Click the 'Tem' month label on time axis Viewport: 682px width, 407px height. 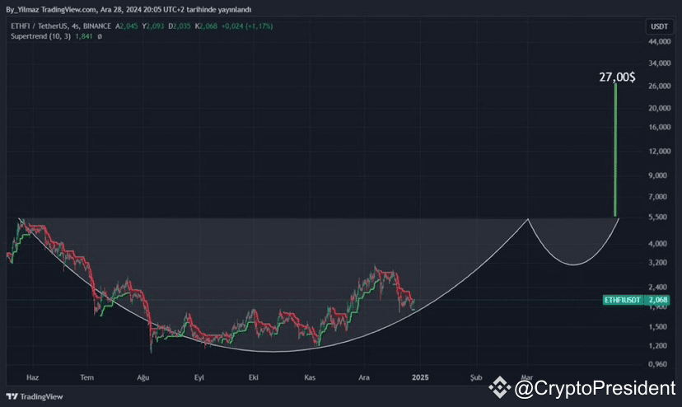point(87,377)
